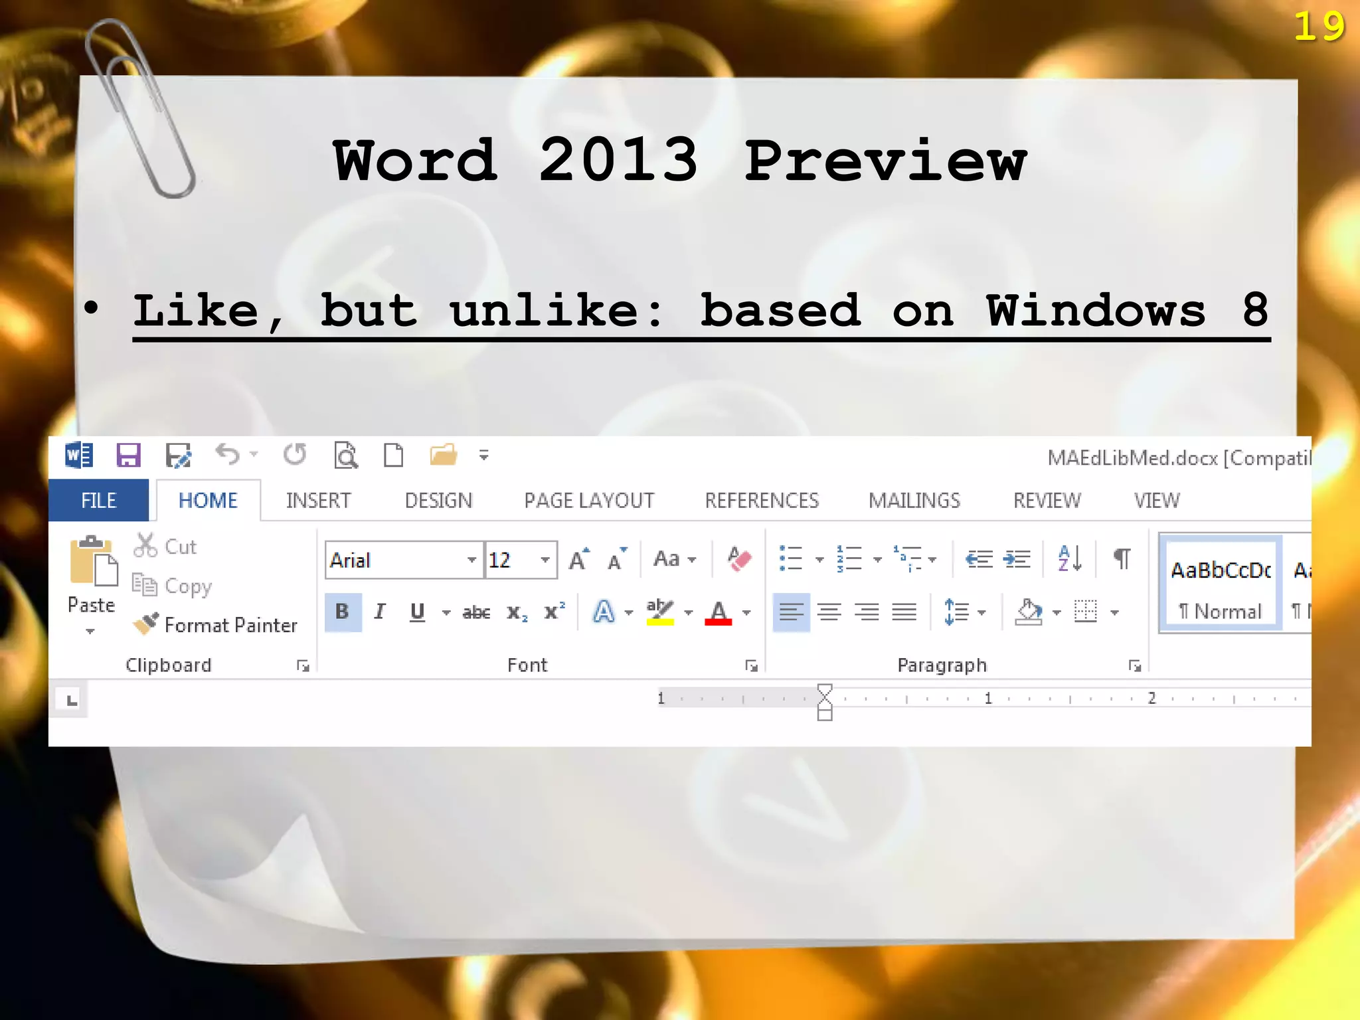Save the document with floppy icon
The image size is (1360, 1020).
(x=128, y=456)
